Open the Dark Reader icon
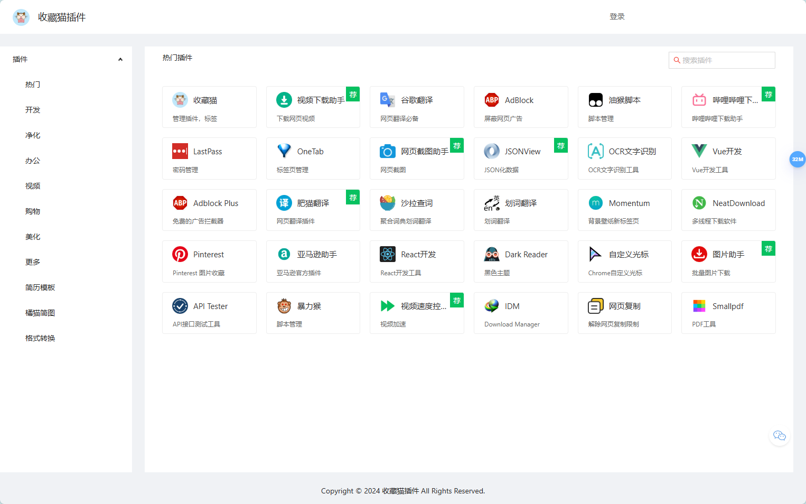The image size is (806, 504). pos(492,254)
